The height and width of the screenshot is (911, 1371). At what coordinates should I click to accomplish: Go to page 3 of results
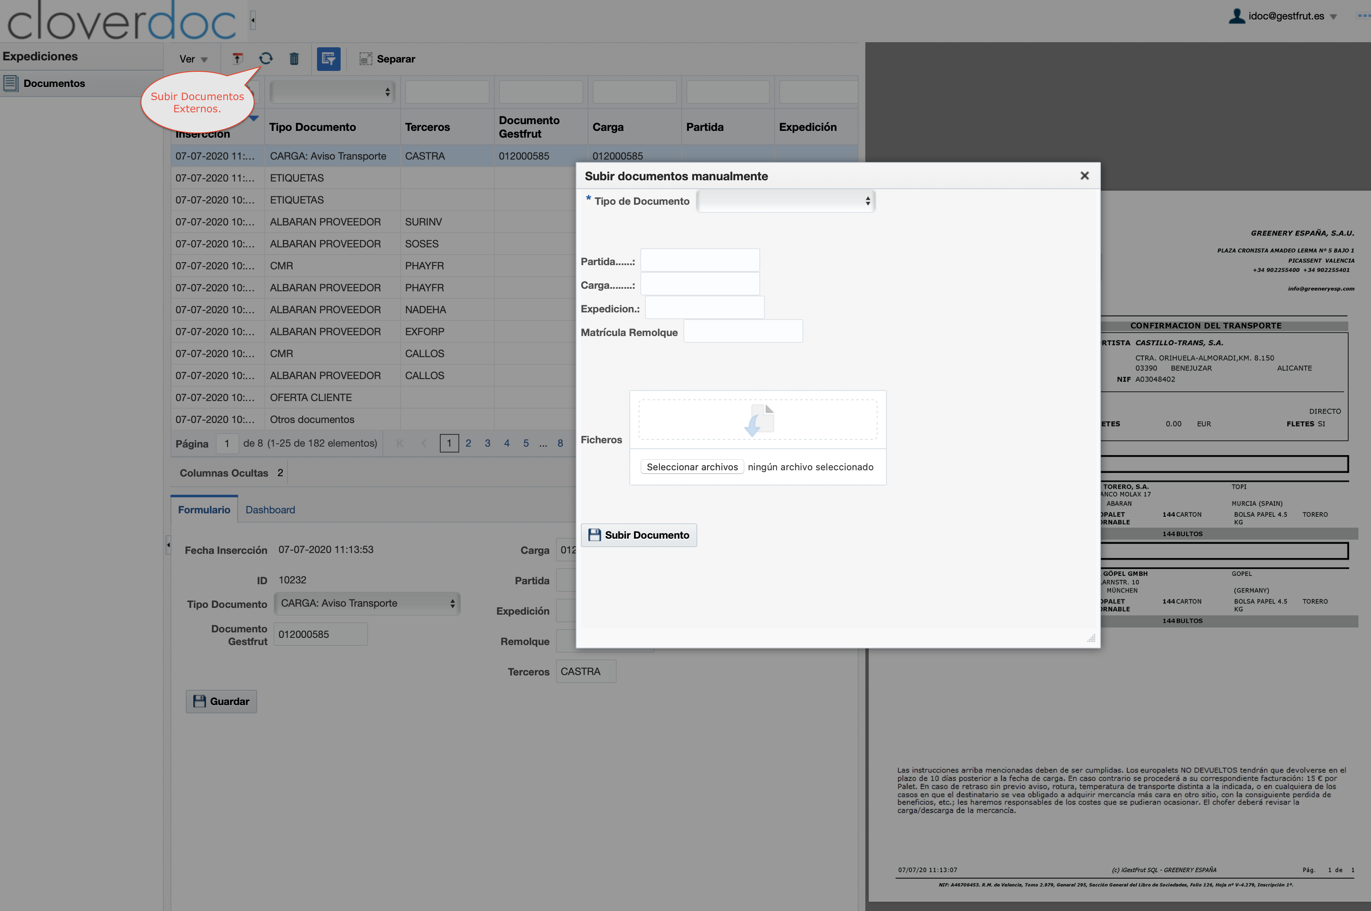point(488,443)
